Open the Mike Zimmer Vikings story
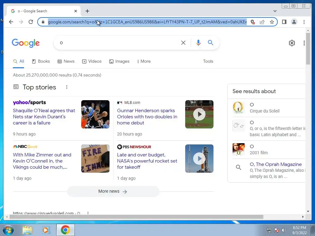Screen dimensions: 315x236 pos(42,161)
